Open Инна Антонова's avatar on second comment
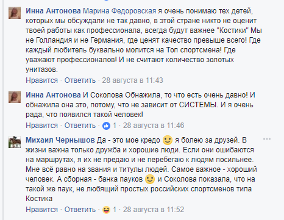Image resolution: width=284 pixels, height=220 pixels. (x=15, y=97)
